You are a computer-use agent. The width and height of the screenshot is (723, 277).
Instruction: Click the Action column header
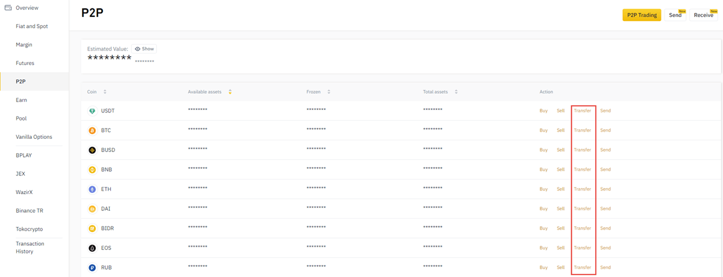tap(546, 92)
